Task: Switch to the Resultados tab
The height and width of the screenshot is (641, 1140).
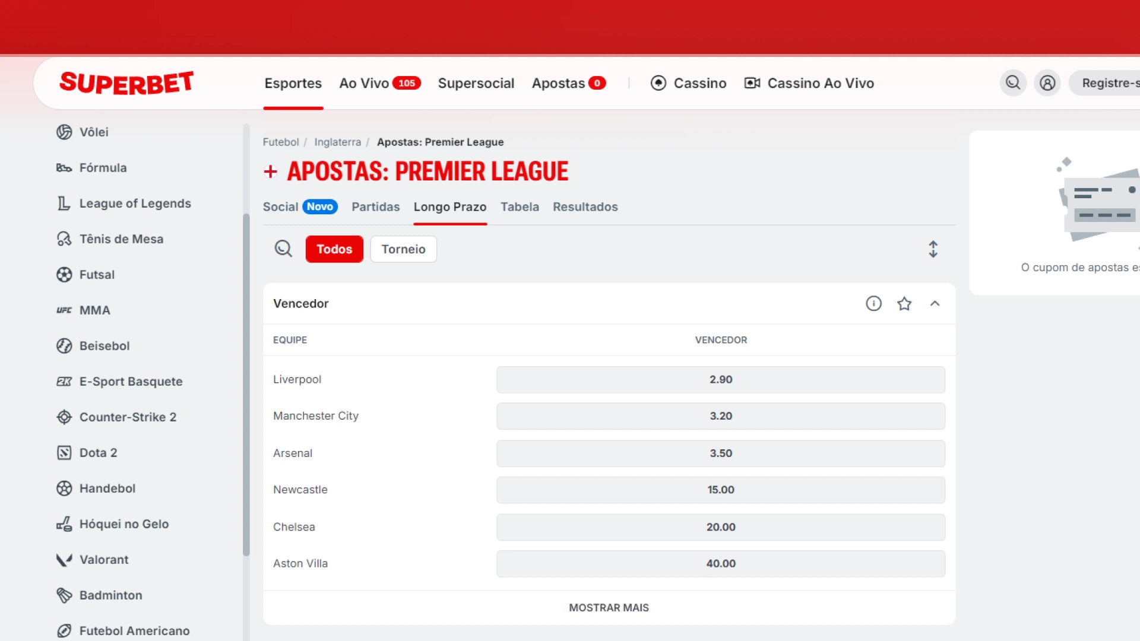Action: click(585, 207)
